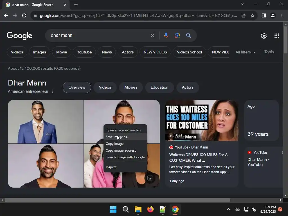Choose Save image as from context menu
288x216 pixels.
[125, 137]
